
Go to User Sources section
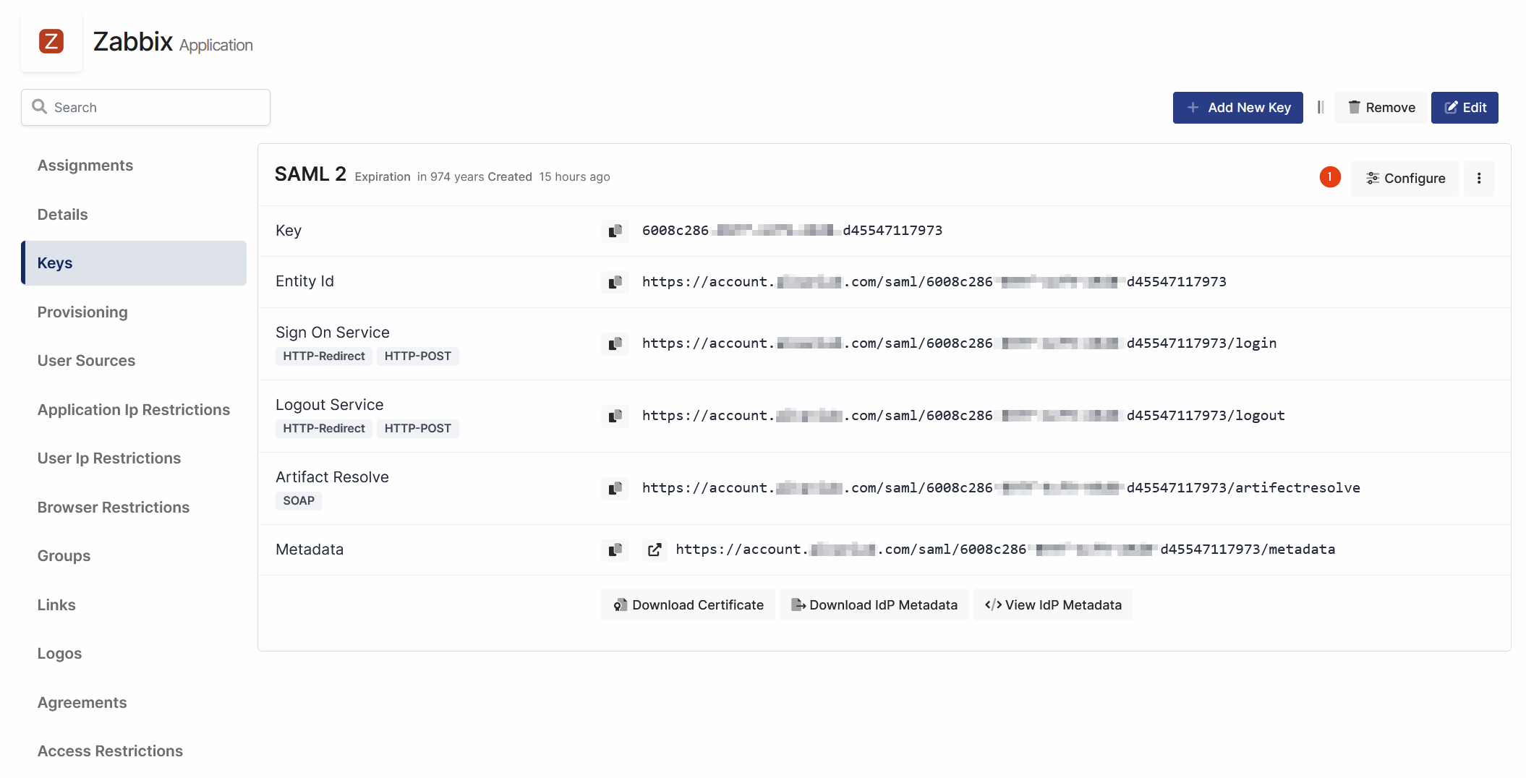pos(86,361)
